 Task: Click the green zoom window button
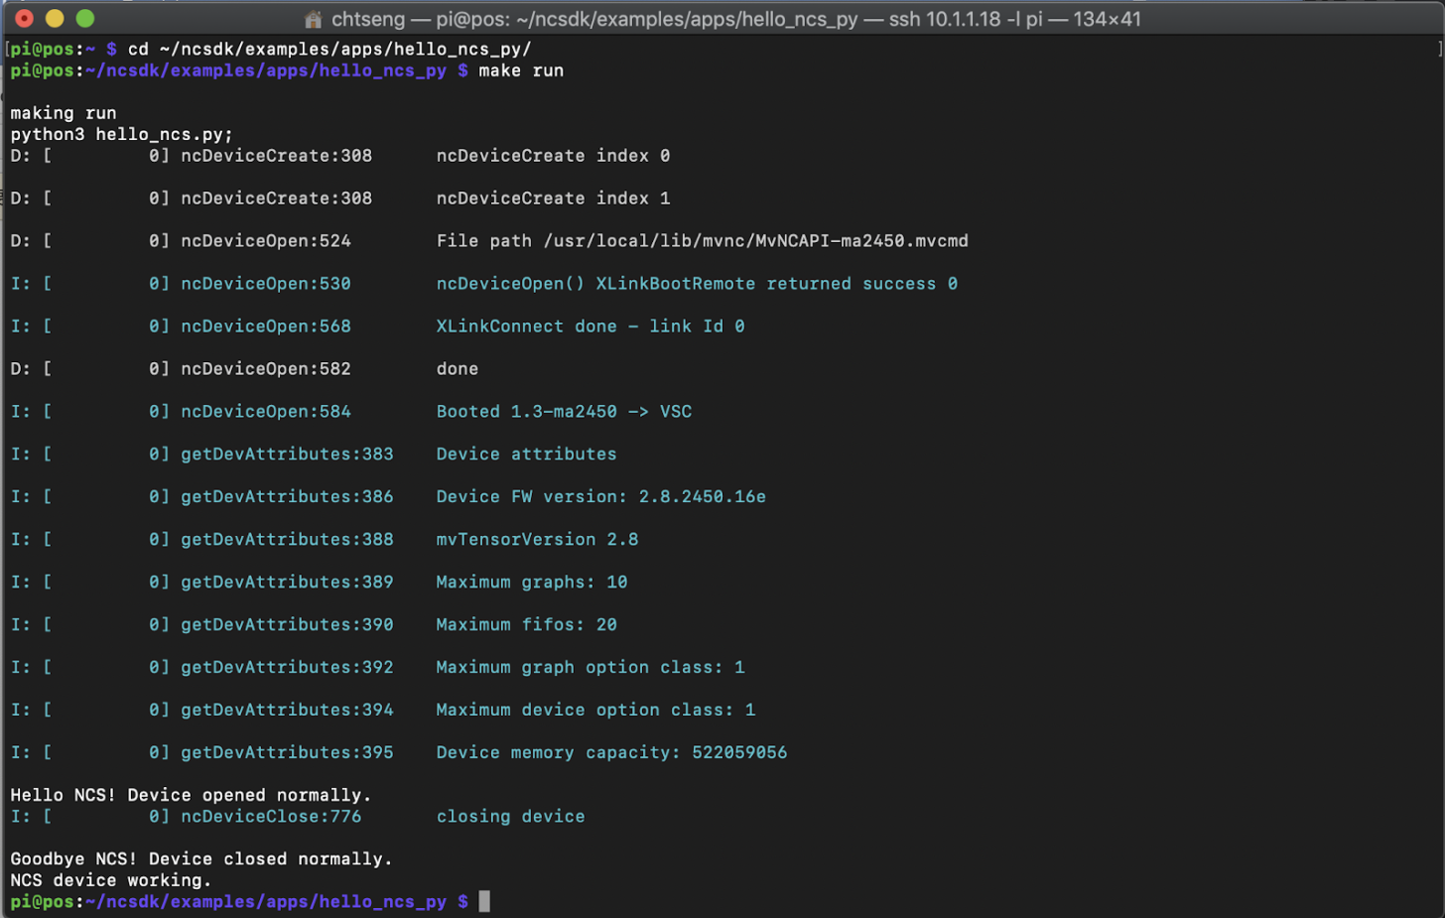coord(85,18)
